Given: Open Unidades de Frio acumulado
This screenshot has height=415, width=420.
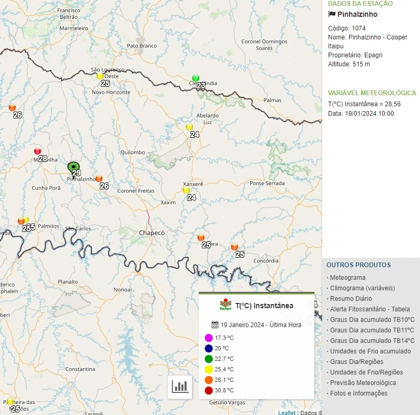Looking at the screenshot, I should tap(370, 351).
